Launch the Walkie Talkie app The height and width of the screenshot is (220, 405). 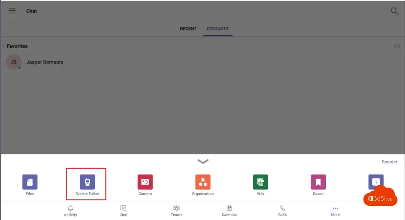tap(87, 182)
